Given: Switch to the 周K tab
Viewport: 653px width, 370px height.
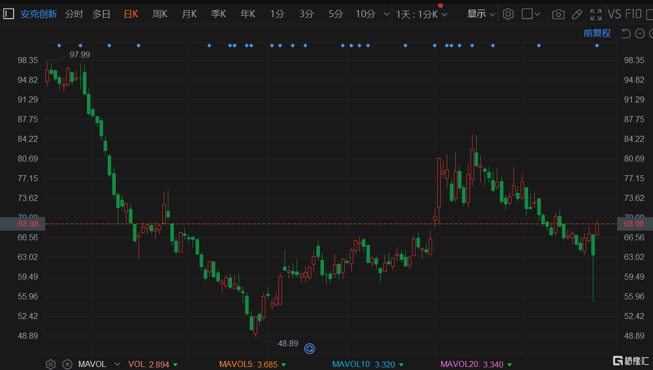Looking at the screenshot, I should tap(160, 14).
